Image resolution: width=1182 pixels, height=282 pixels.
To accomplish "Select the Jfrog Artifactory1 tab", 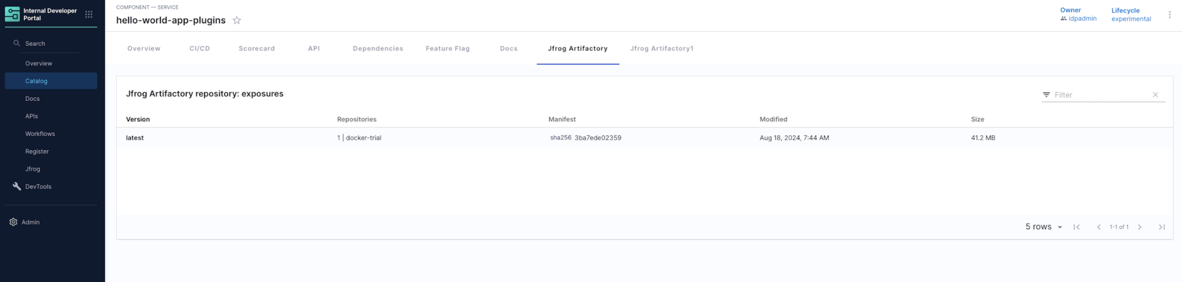I will pyautogui.click(x=661, y=49).
